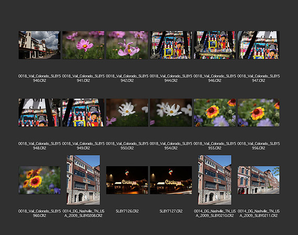This screenshot has height=235, width=298.
Task: Click filename label ending 940.CR2
Action: (x=40, y=78)
